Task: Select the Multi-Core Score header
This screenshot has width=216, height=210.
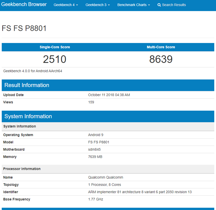Action: coord(161,47)
